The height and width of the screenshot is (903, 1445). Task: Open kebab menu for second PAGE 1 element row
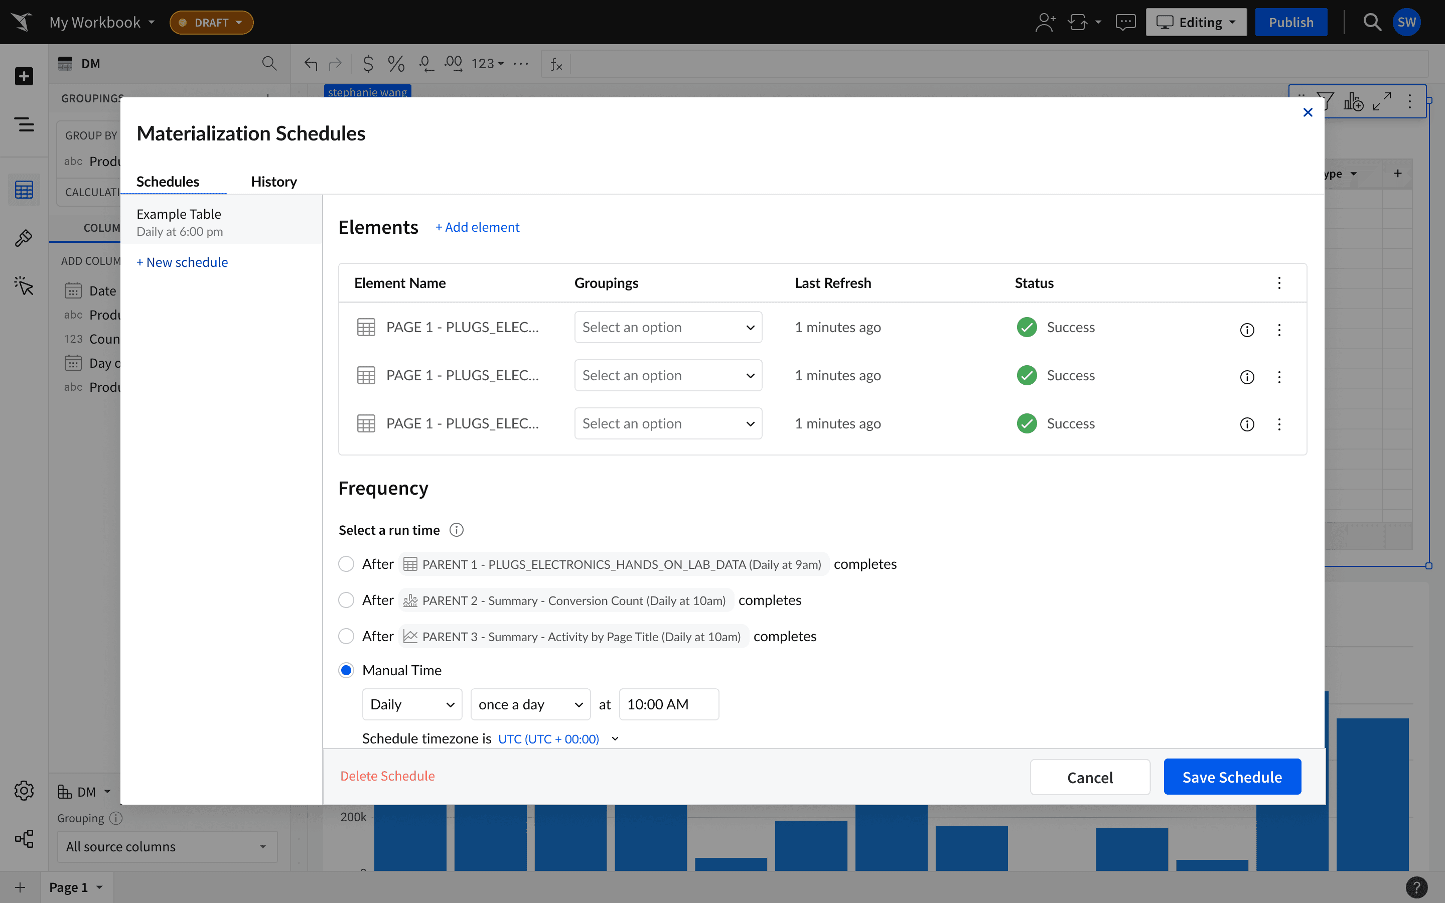(1279, 377)
